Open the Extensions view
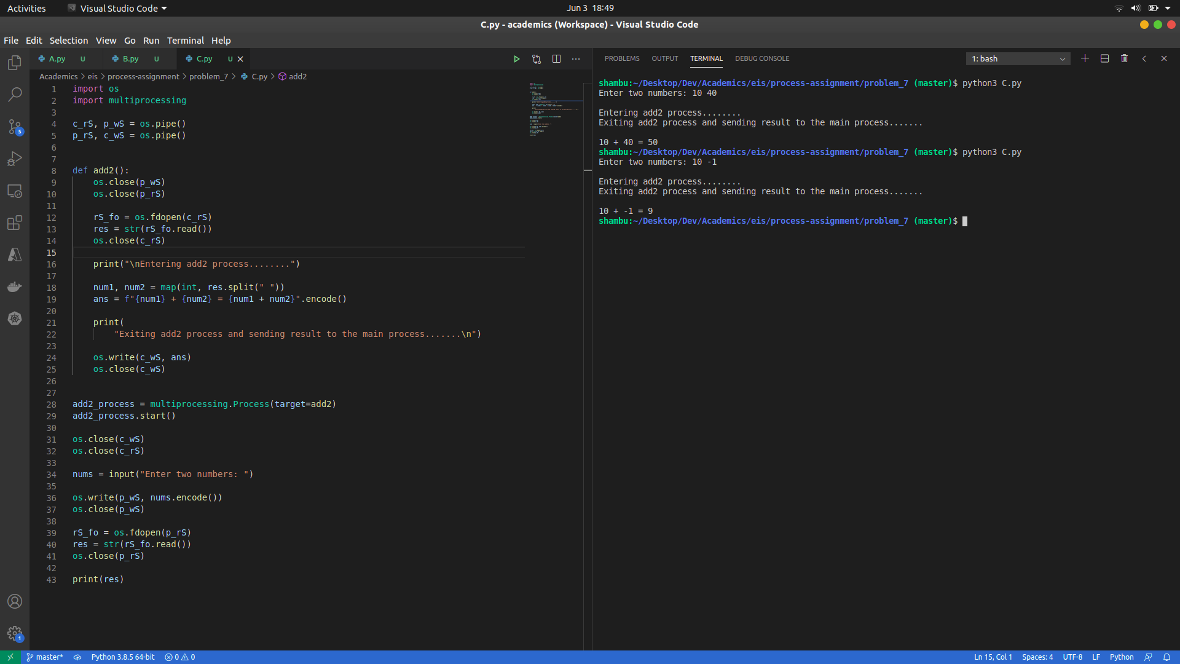1180x664 pixels. click(x=15, y=223)
